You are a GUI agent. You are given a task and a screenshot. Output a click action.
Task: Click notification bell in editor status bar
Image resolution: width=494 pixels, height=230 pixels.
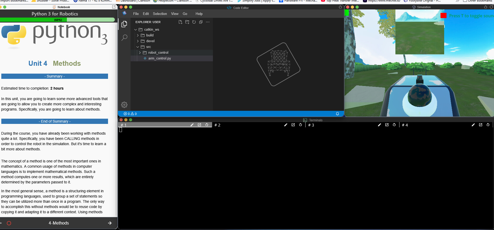[337, 114]
